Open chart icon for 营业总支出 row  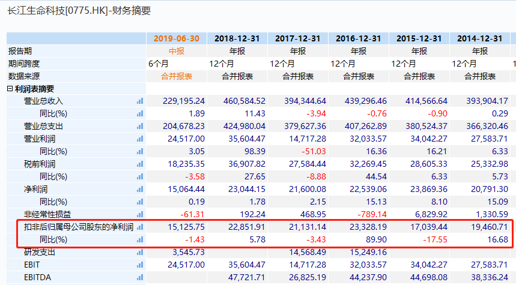140,126
